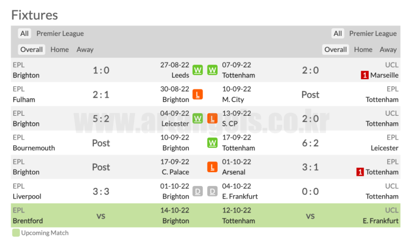This screenshot has width=403, height=245.
Task: Switch left fixtures to Home
Action: [59, 50]
